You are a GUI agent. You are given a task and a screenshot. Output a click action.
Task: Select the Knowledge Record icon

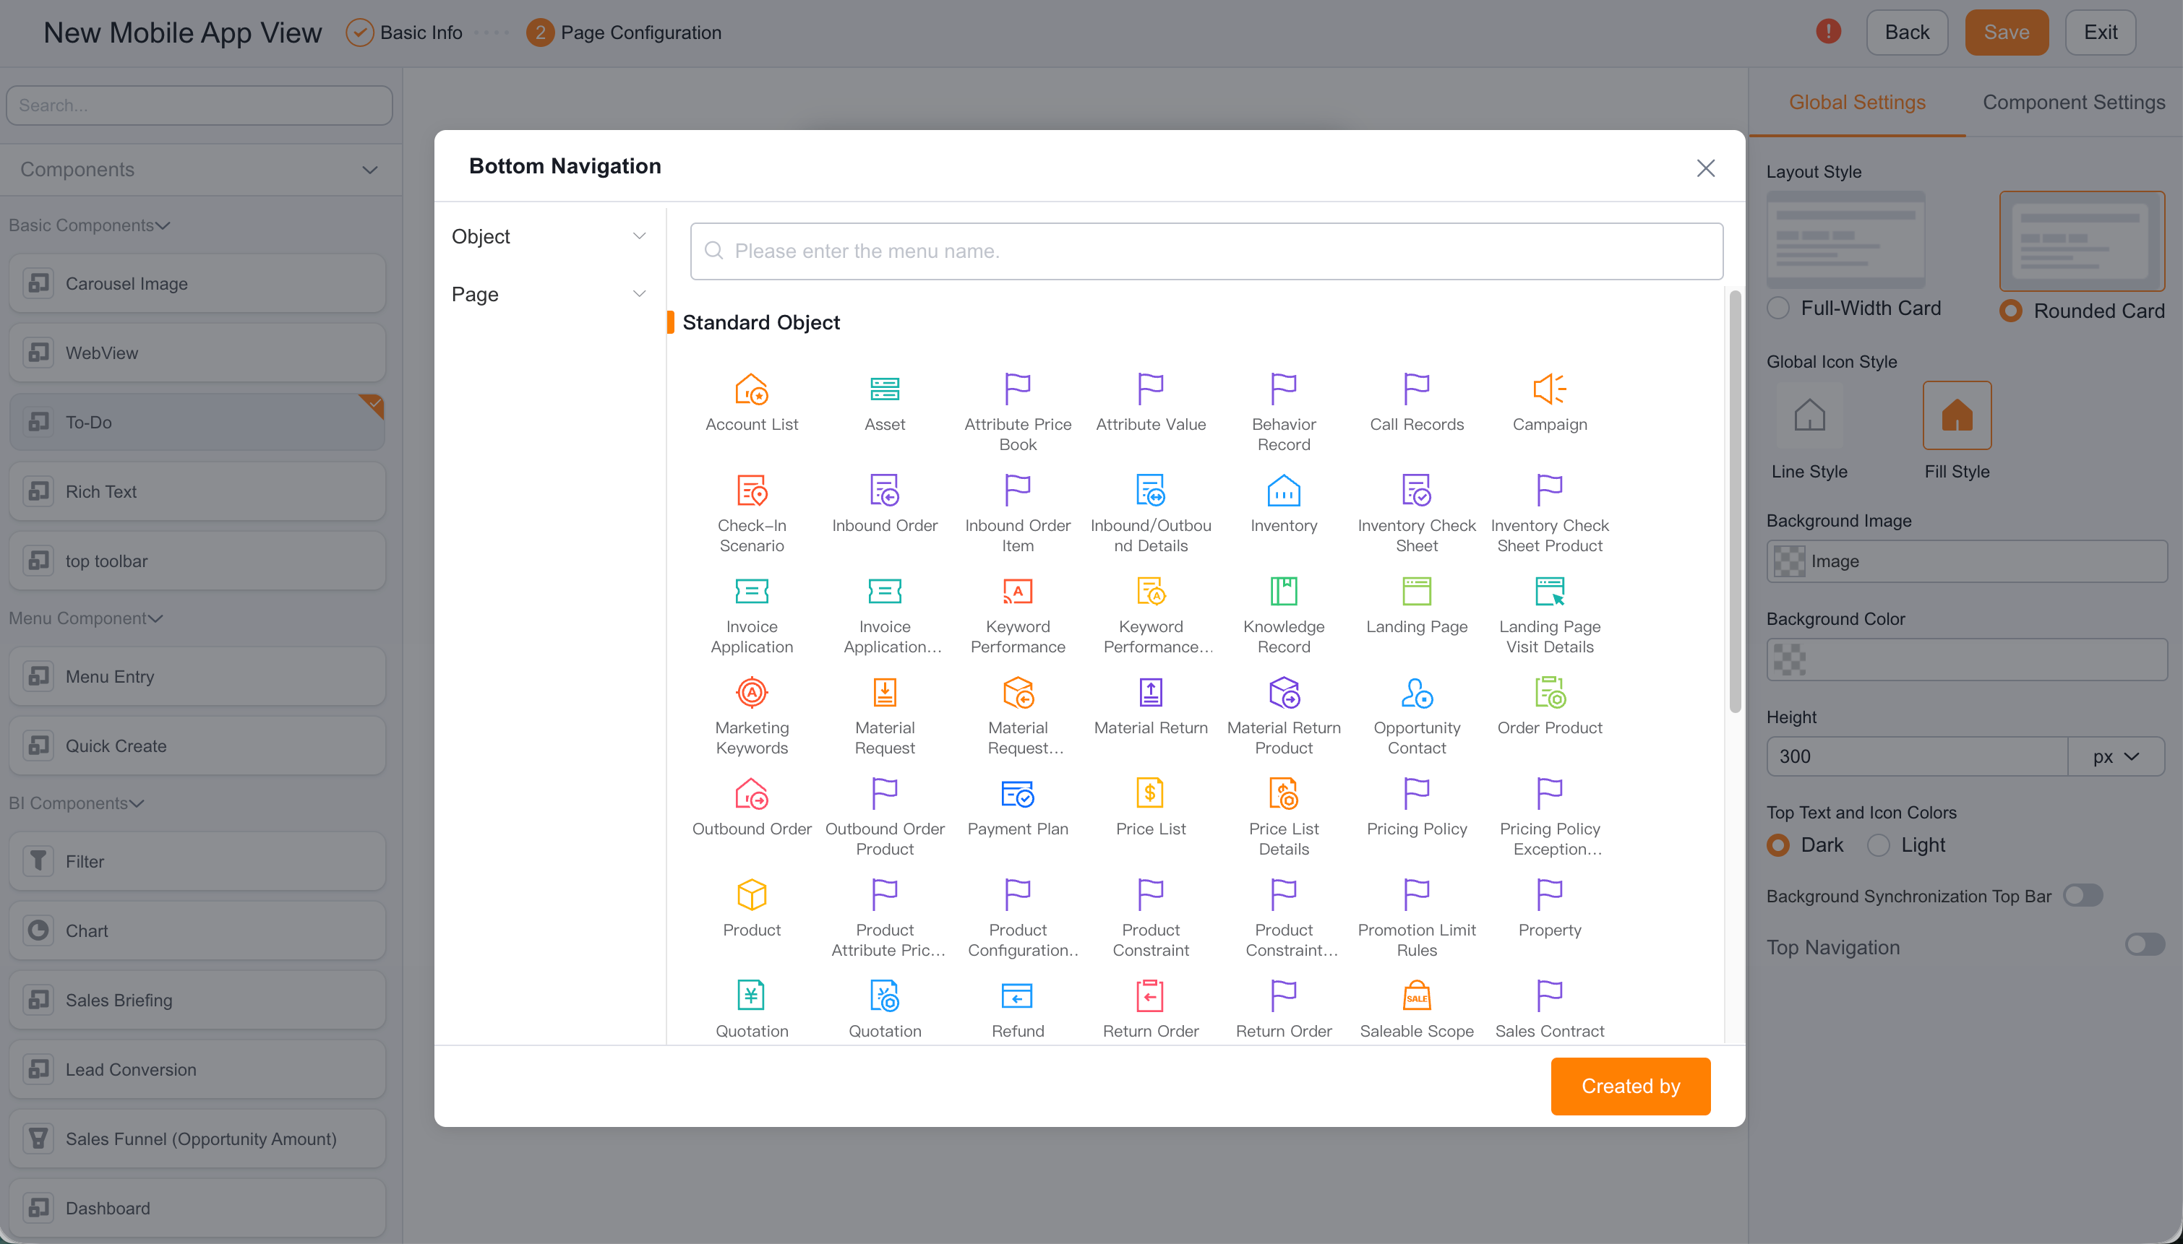[1283, 591]
